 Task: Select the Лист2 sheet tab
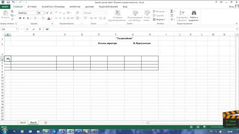pos(23,122)
